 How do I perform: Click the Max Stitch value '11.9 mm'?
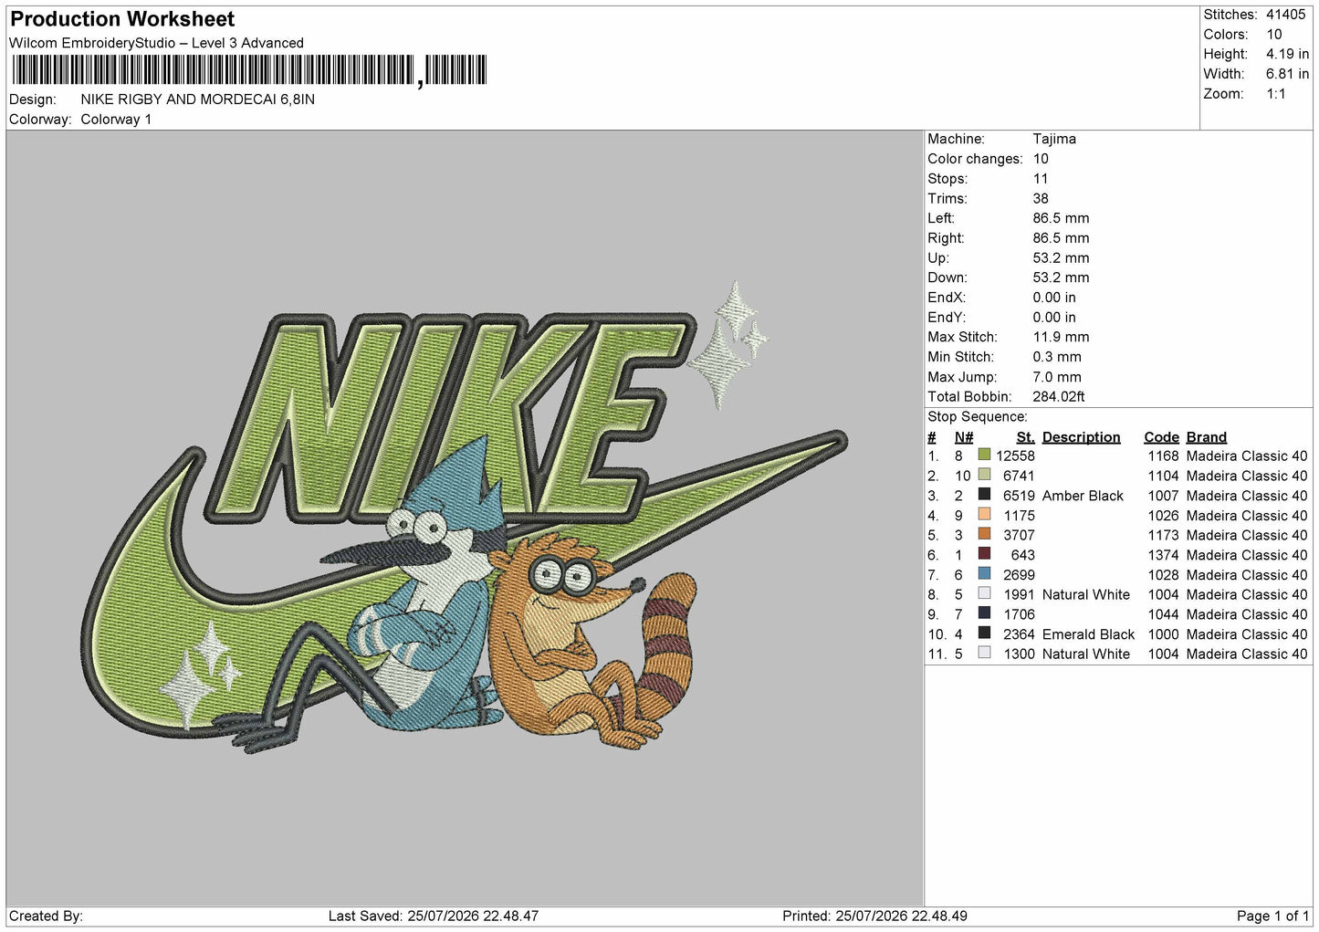click(x=1061, y=337)
